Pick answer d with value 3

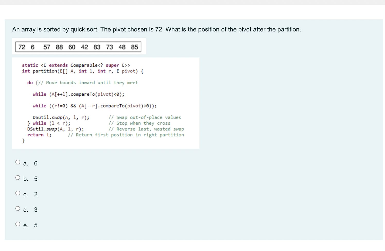click(18, 208)
